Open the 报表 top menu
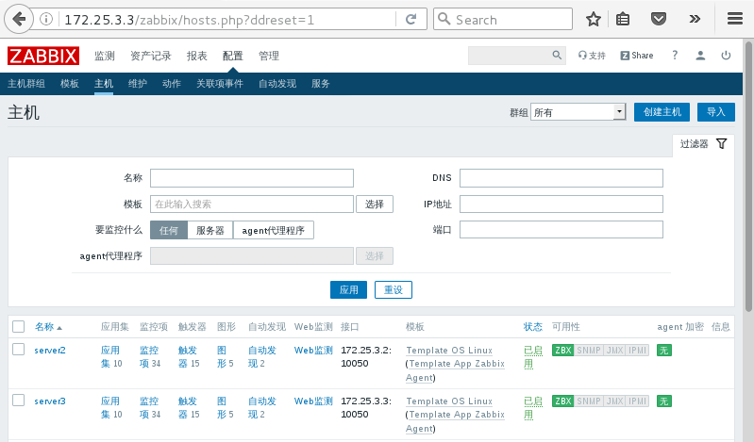The width and height of the screenshot is (754, 442). [x=196, y=56]
